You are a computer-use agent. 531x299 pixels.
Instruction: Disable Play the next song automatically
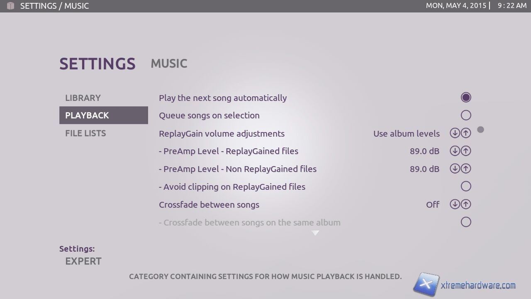point(466,98)
